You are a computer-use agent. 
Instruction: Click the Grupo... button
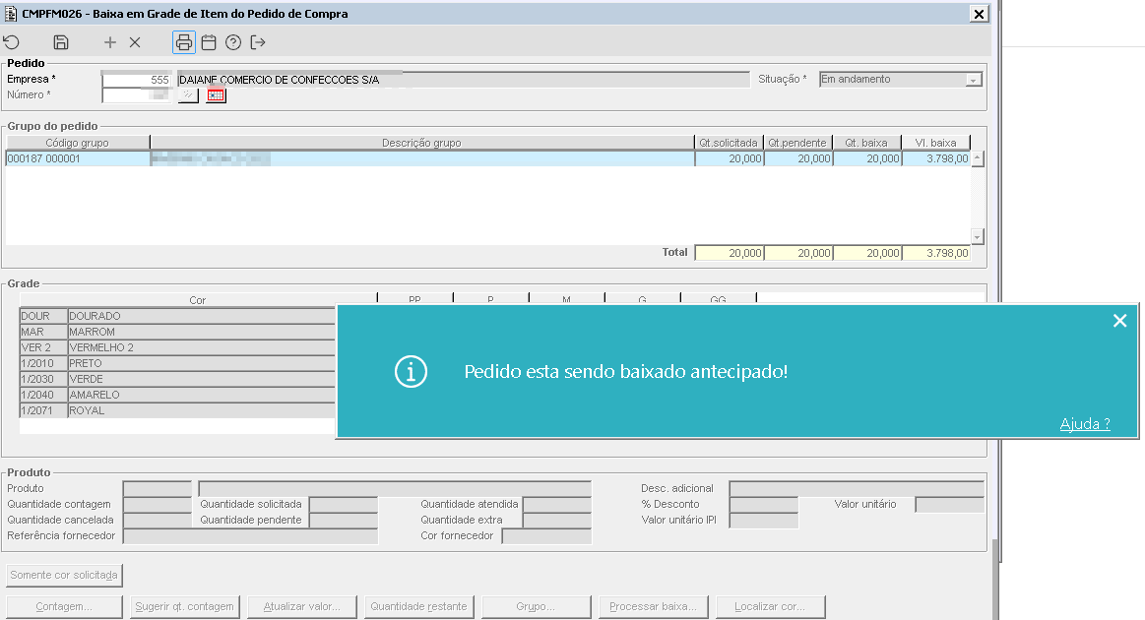536,607
